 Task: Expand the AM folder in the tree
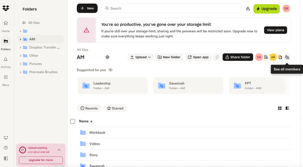tap(20, 39)
